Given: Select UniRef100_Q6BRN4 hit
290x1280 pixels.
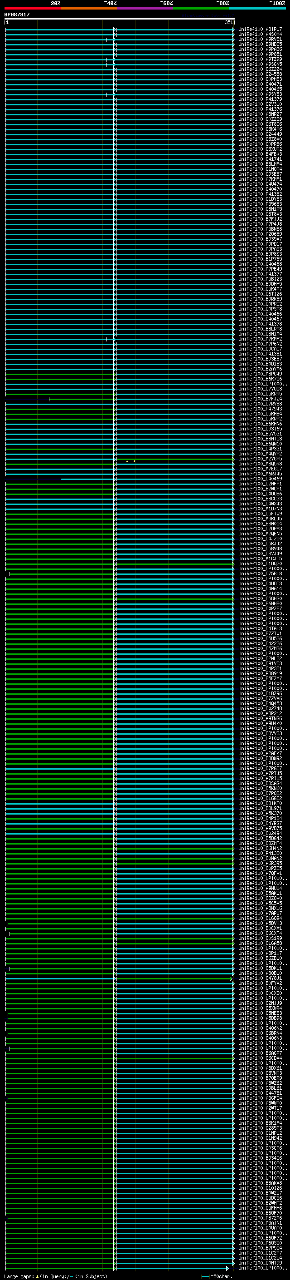Looking at the screenshot, I should click(x=260, y=1033).
